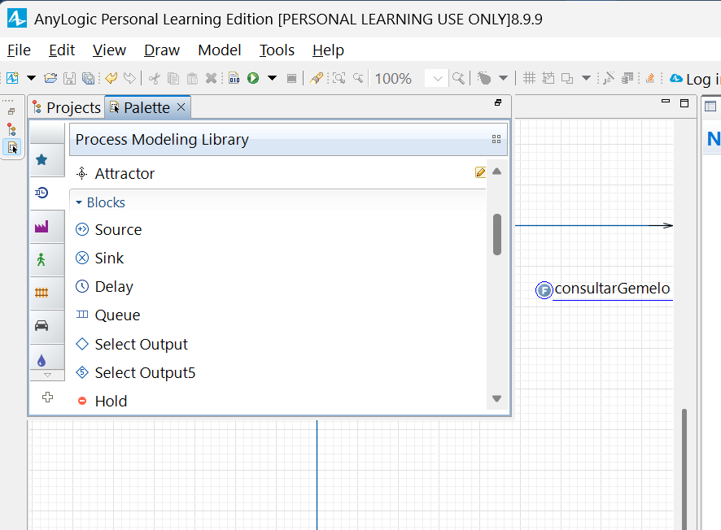721x530 pixels.
Task: Click the Build Model toolbar icon
Action: tap(234, 78)
